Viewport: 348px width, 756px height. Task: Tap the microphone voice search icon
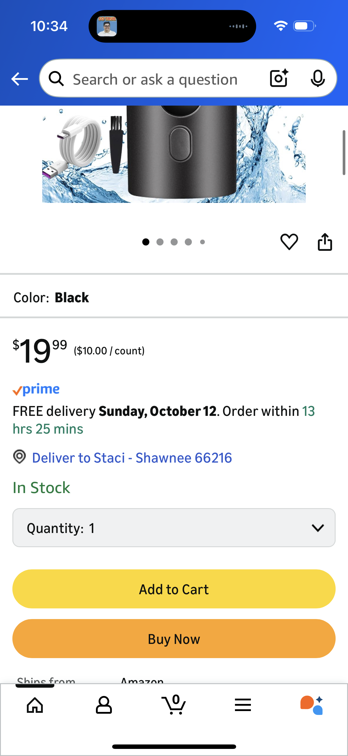(x=318, y=78)
